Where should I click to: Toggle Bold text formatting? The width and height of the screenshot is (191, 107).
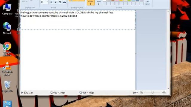pos(51,2)
